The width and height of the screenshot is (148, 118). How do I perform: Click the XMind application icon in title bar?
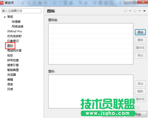2,3
